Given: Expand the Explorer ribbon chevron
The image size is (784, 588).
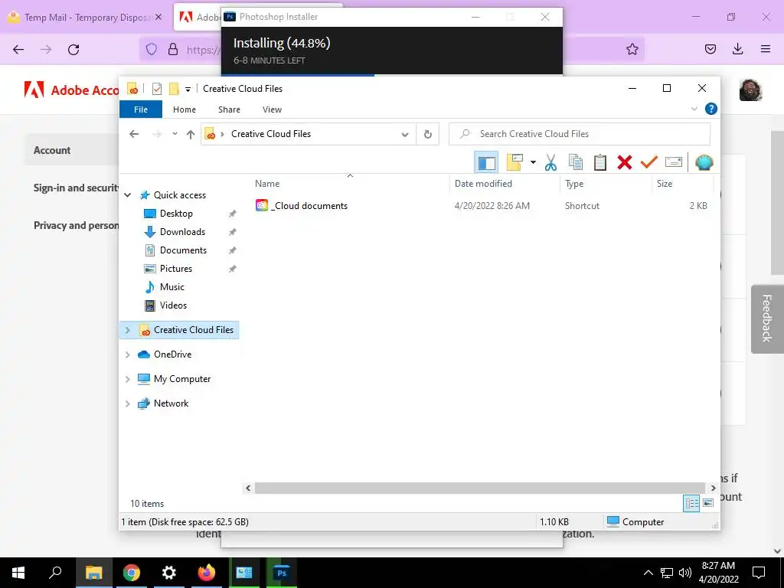Looking at the screenshot, I should pos(694,109).
